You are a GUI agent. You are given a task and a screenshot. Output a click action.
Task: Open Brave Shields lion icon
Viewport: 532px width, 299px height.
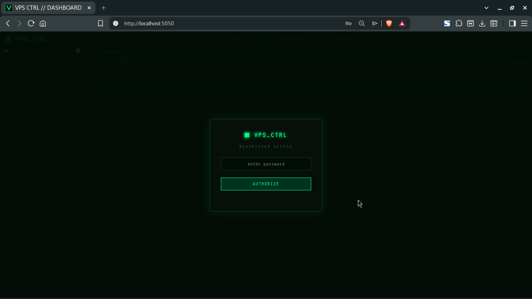(389, 23)
